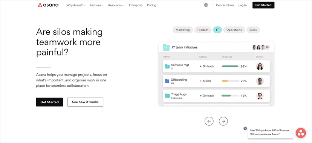The width and height of the screenshot is (312, 143).
Task: Open the Pricing page
Action: click(x=151, y=5)
